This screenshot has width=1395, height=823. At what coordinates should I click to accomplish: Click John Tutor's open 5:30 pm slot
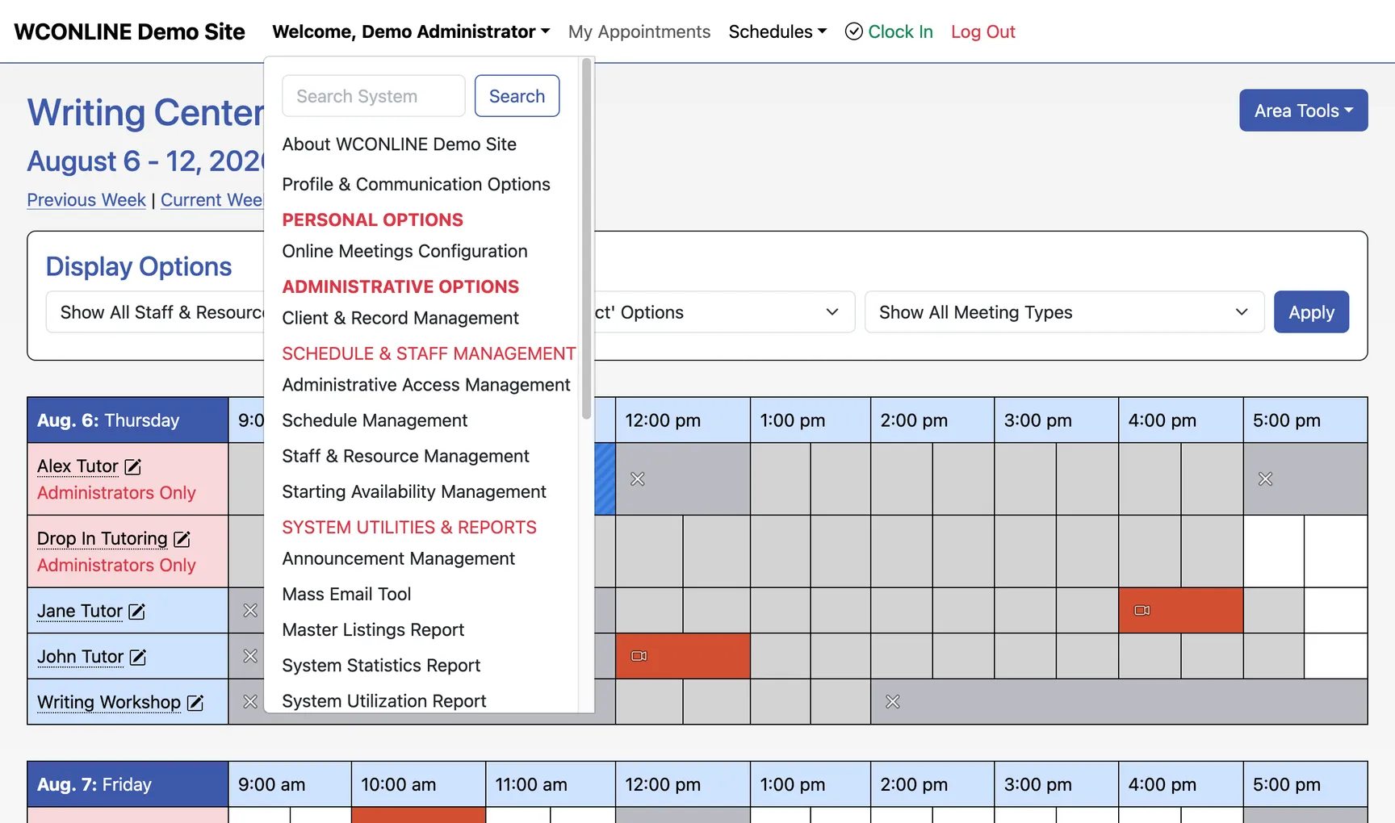pos(1335,656)
